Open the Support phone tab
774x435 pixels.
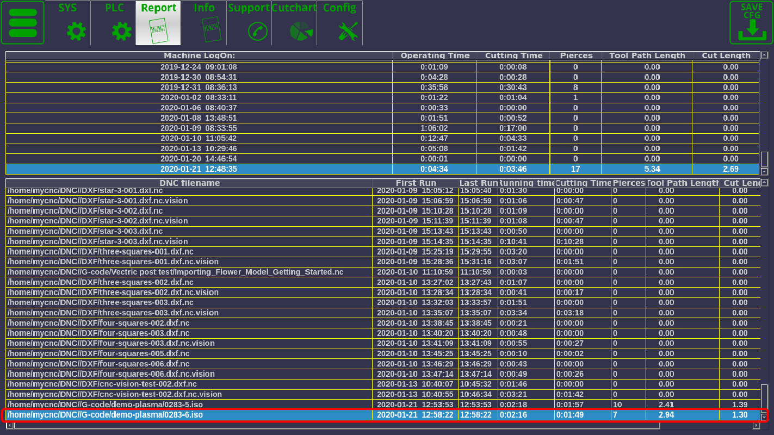[x=249, y=23]
